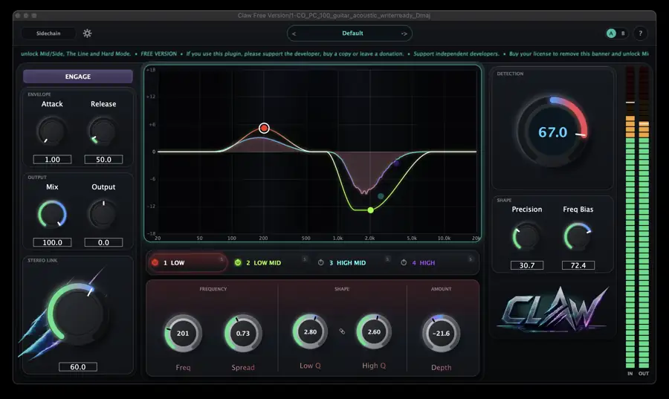The width and height of the screenshot is (669, 399).
Task: Select the 1 LOW band tab
Action: click(x=187, y=262)
